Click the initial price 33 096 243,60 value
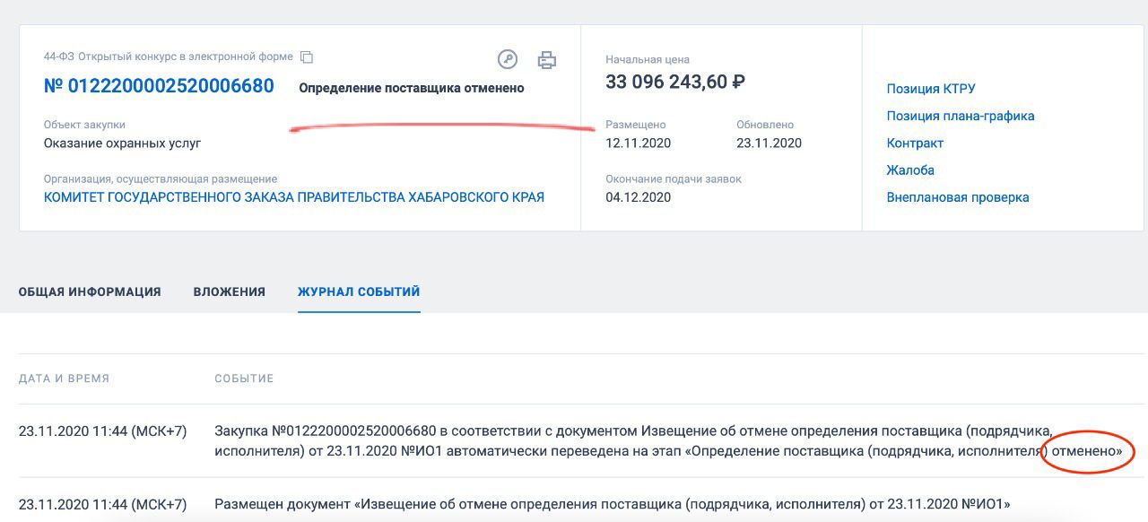The image size is (1148, 522). (x=675, y=82)
